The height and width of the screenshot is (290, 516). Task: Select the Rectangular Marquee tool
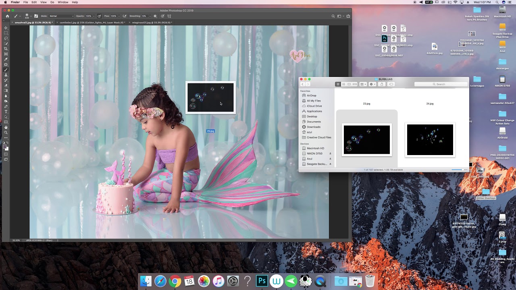(x=6, y=33)
